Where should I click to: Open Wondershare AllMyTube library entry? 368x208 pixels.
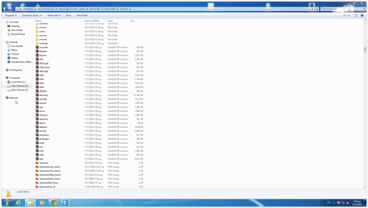21,62
